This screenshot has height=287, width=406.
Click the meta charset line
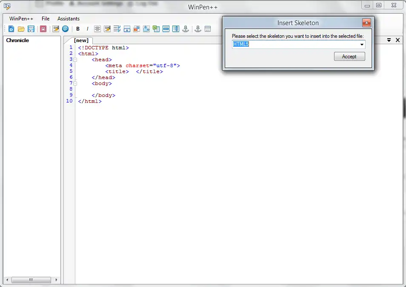(x=143, y=65)
